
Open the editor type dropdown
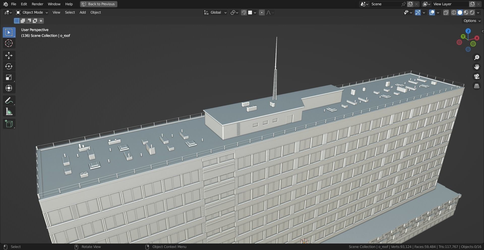coord(8,12)
